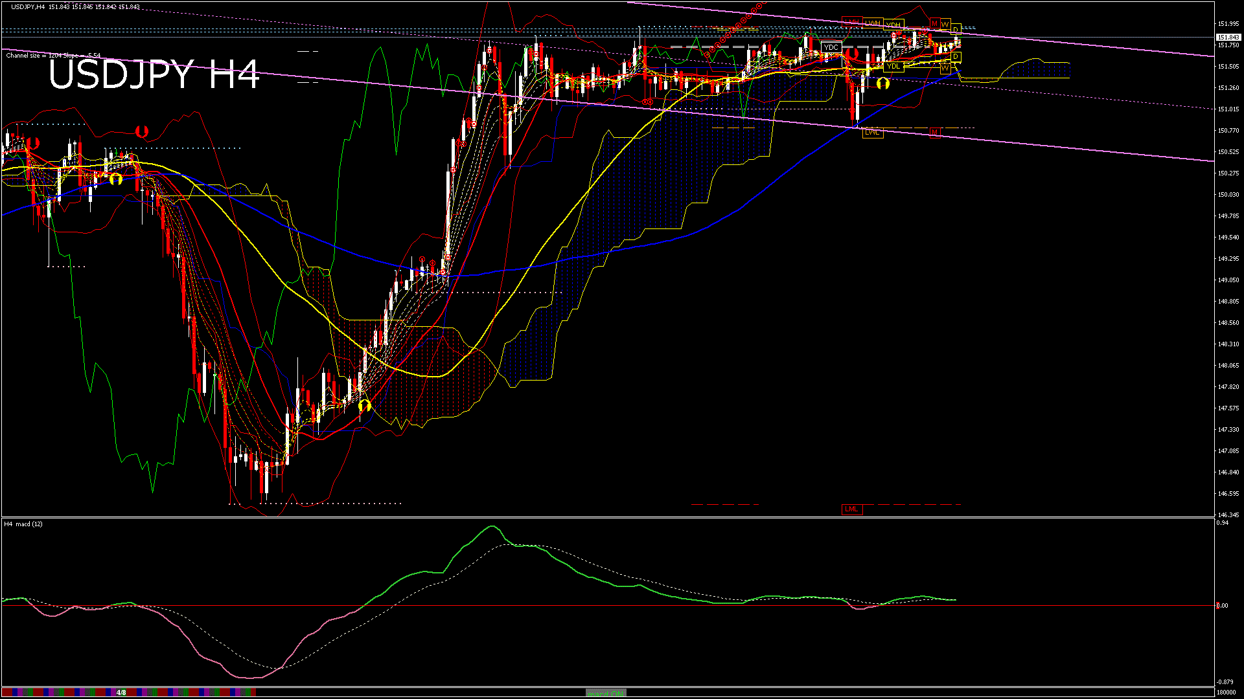The image size is (1244, 699).
Task: Select the yellow D daily tag above YDL
Action: [956, 57]
